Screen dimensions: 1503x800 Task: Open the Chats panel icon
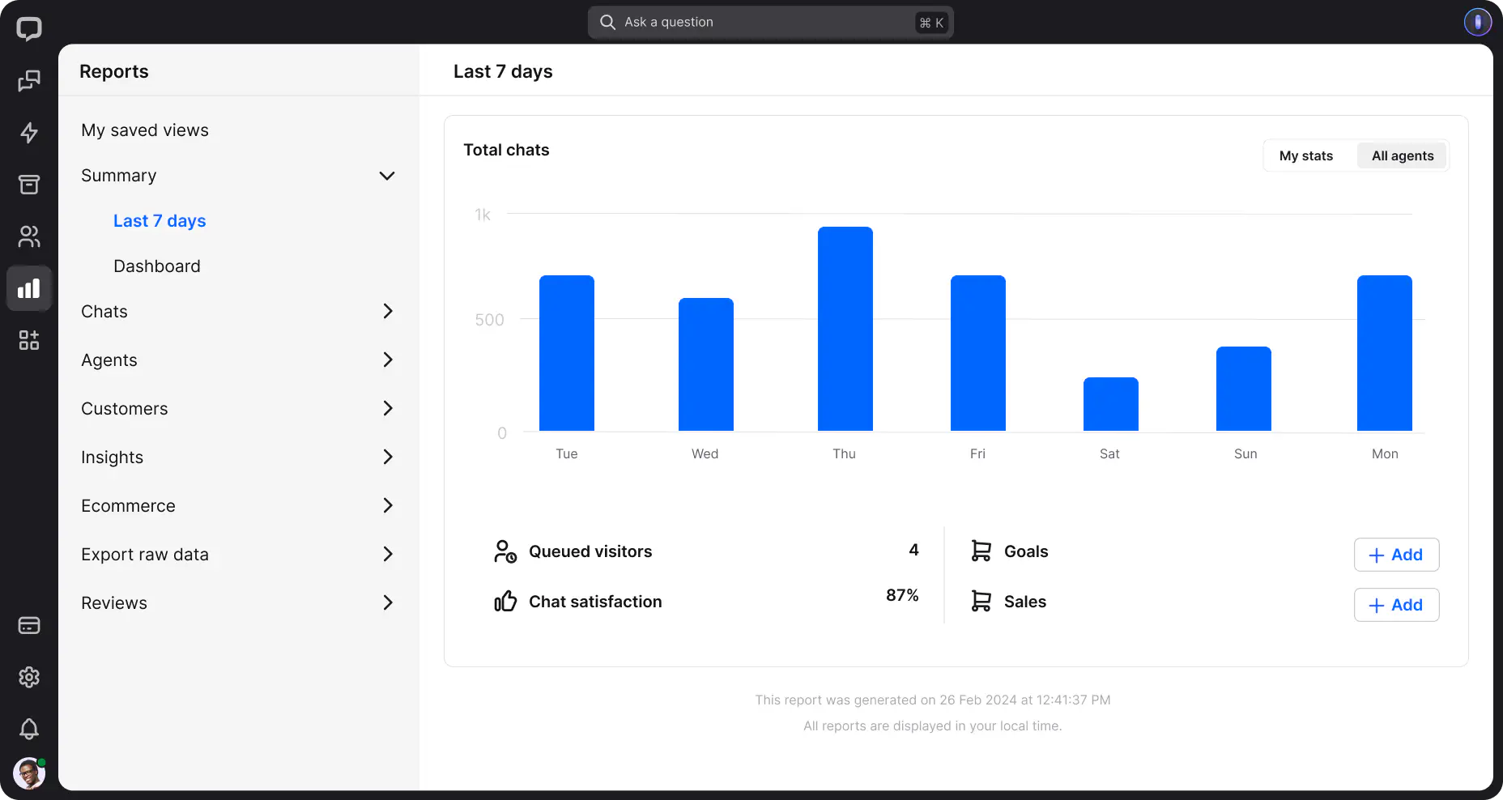[29, 81]
